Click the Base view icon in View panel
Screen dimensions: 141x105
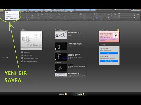pyautogui.click(x=138, y=15)
